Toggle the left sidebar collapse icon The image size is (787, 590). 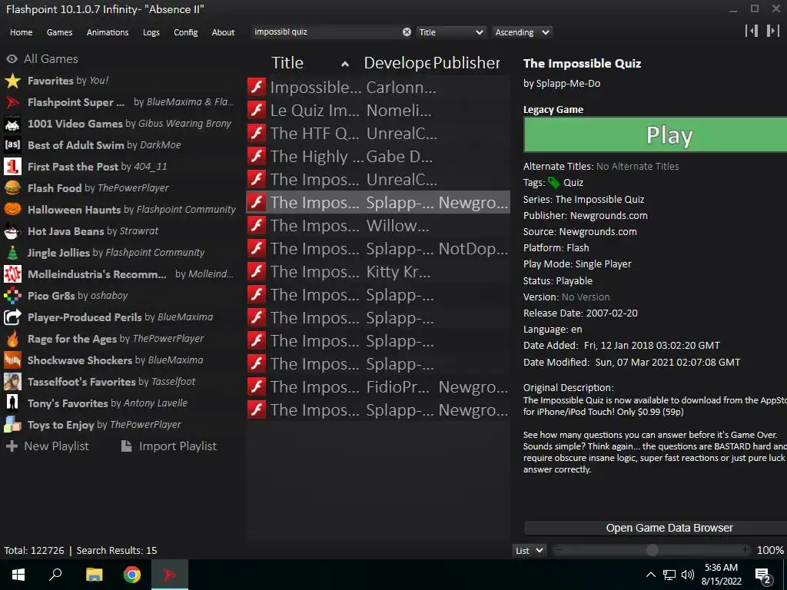(752, 31)
